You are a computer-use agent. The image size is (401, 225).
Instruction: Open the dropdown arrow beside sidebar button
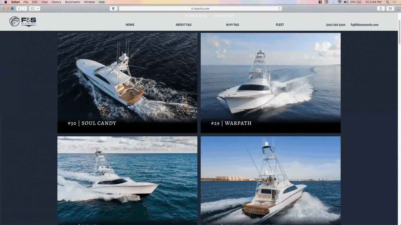pyautogui.click(x=38, y=9)
